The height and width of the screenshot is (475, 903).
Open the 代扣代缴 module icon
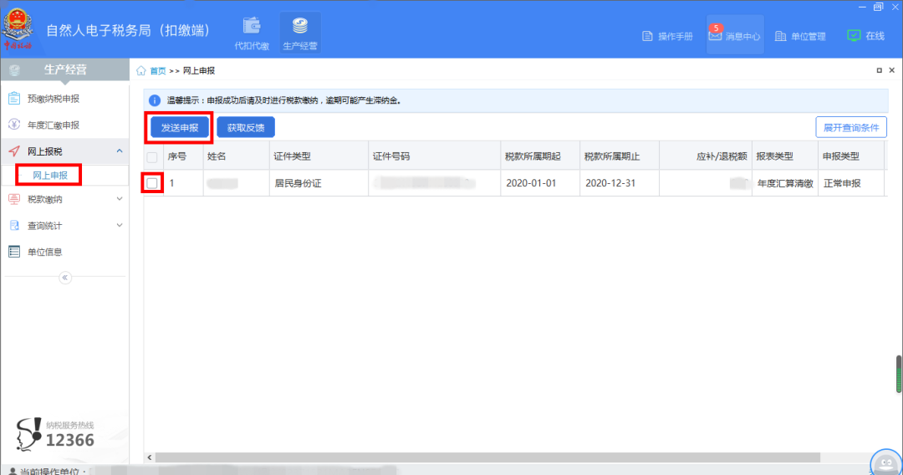pyautogui.click(x=252, y=34)
